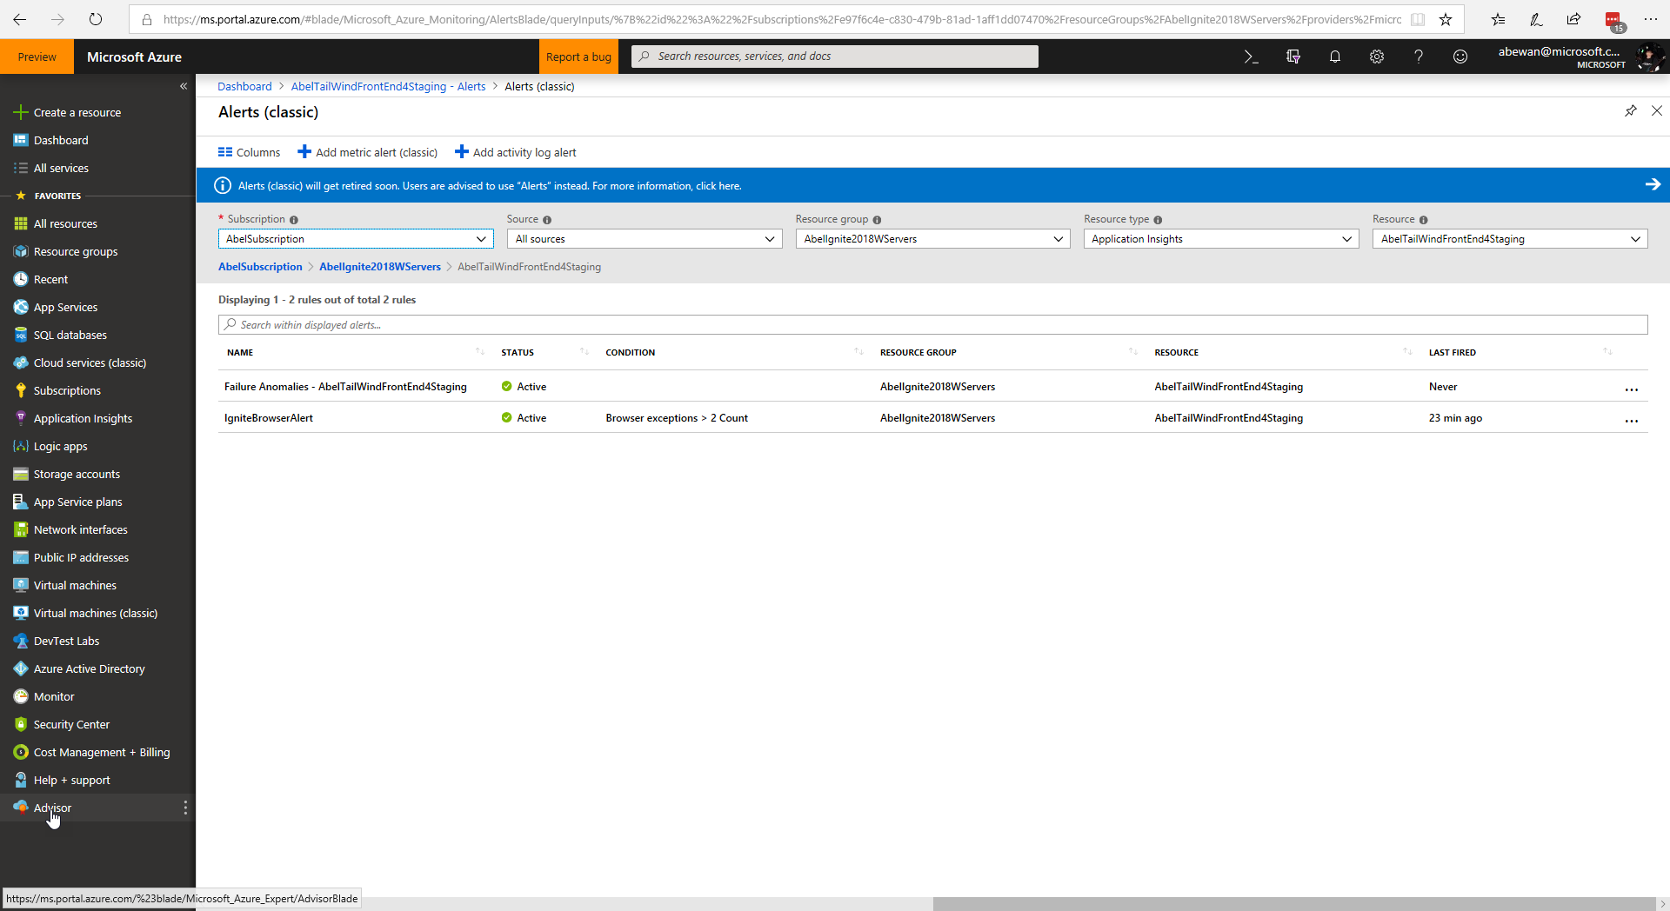Click the info icon next to Subscription
1670x911 pixels.
click(294, 220)
